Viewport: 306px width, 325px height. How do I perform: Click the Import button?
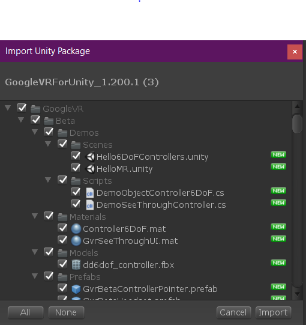273,312
